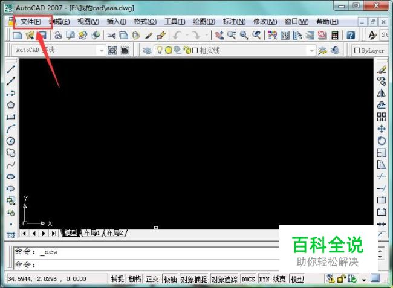Viewport: 393px width, 288px height.
Task: Open the Redo history dropdown arrow
Action: (206, 35)
